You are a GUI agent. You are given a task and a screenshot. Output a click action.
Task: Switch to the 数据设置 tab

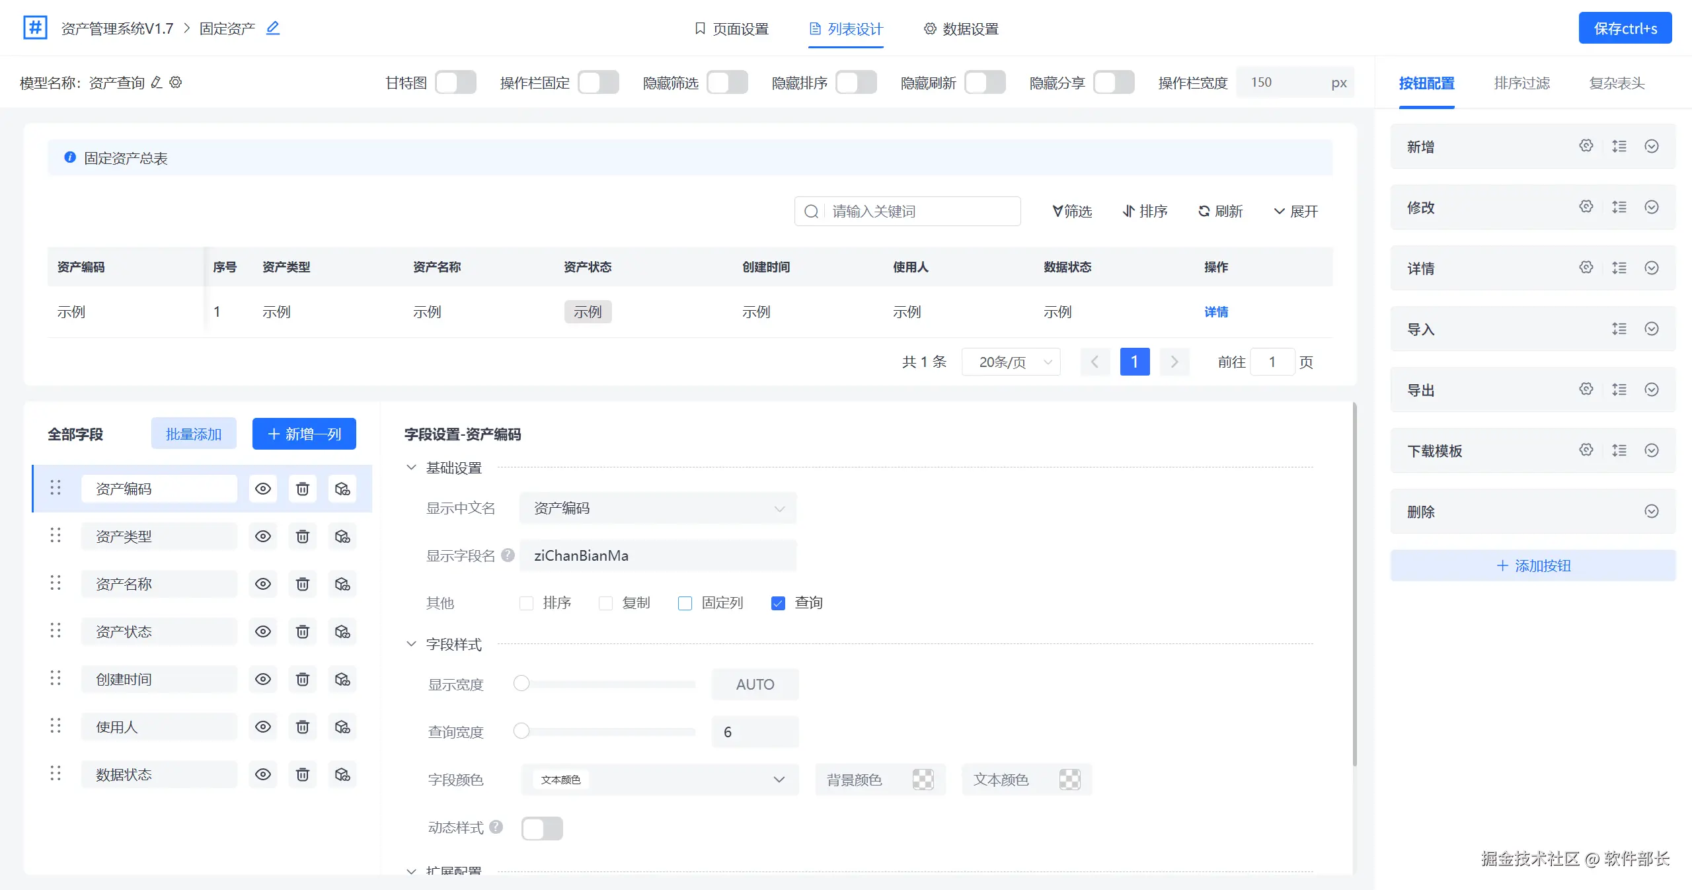coord(961,29)
